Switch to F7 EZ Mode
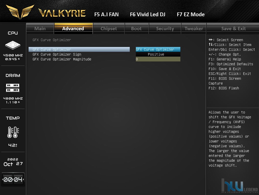 (x=191, y=14)
